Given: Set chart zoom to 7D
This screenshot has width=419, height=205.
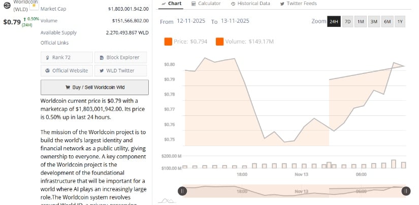Looking at the screenshot, I should (347, 22).
